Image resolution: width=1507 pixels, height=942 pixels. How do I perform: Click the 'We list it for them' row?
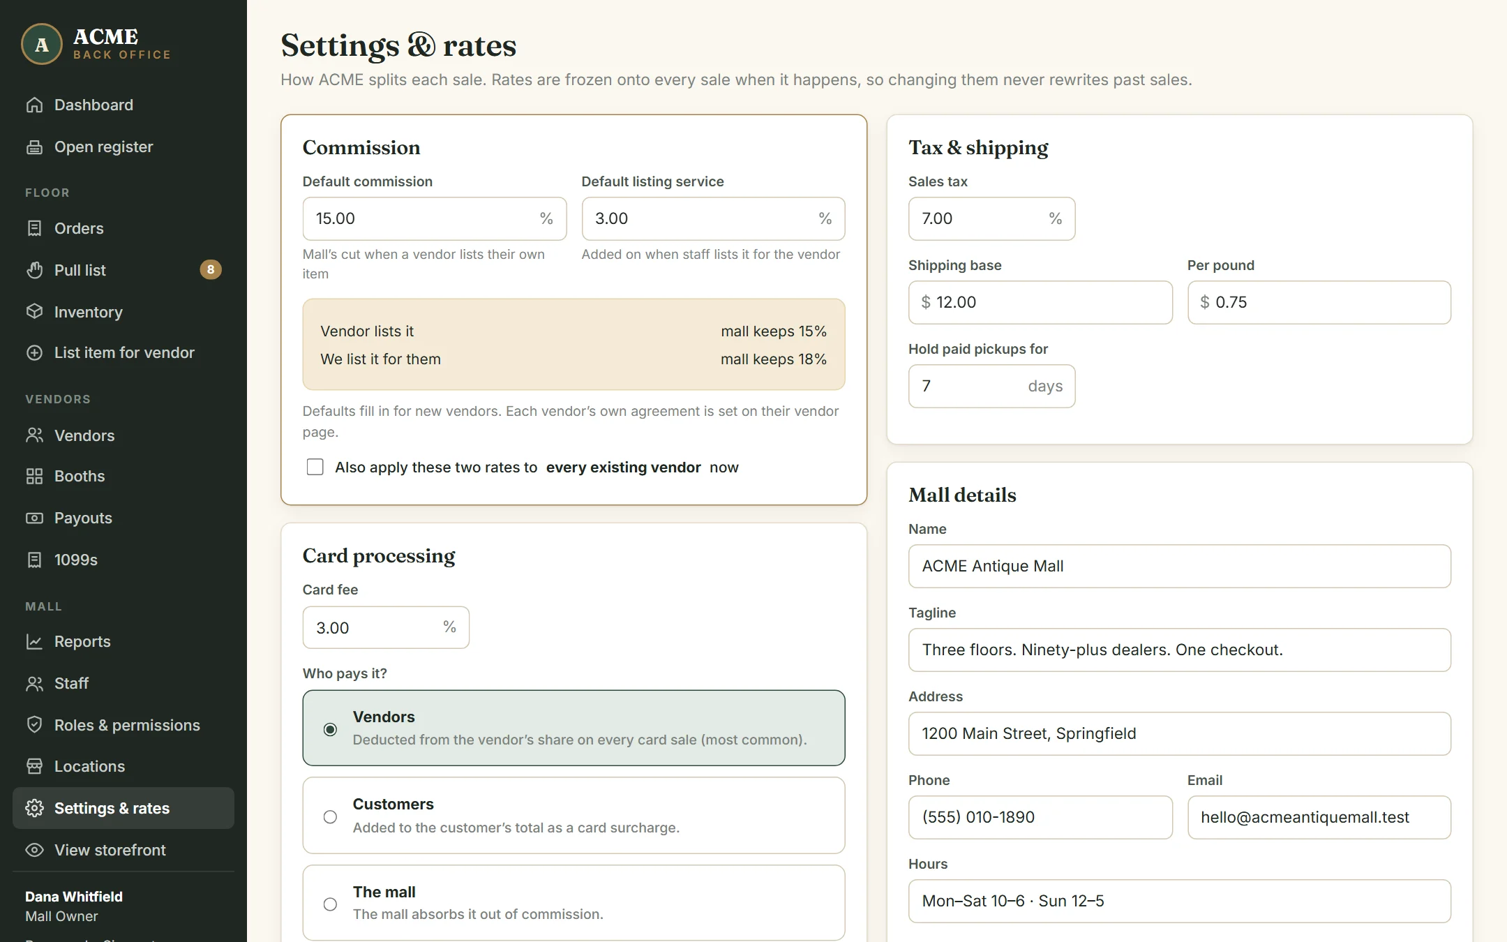(x=573, y=359)
